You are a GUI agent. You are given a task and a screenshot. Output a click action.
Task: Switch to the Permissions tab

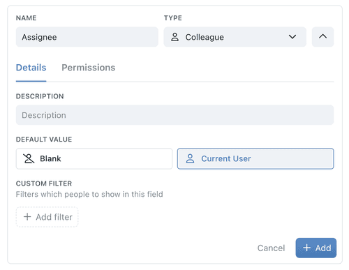[89, 68]
